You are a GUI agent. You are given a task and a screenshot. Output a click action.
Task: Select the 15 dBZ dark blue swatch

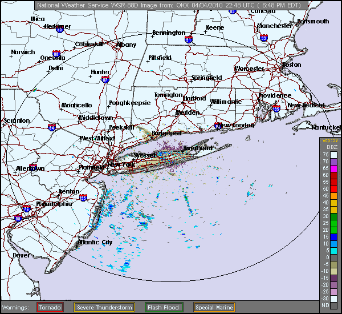[333, 237]
